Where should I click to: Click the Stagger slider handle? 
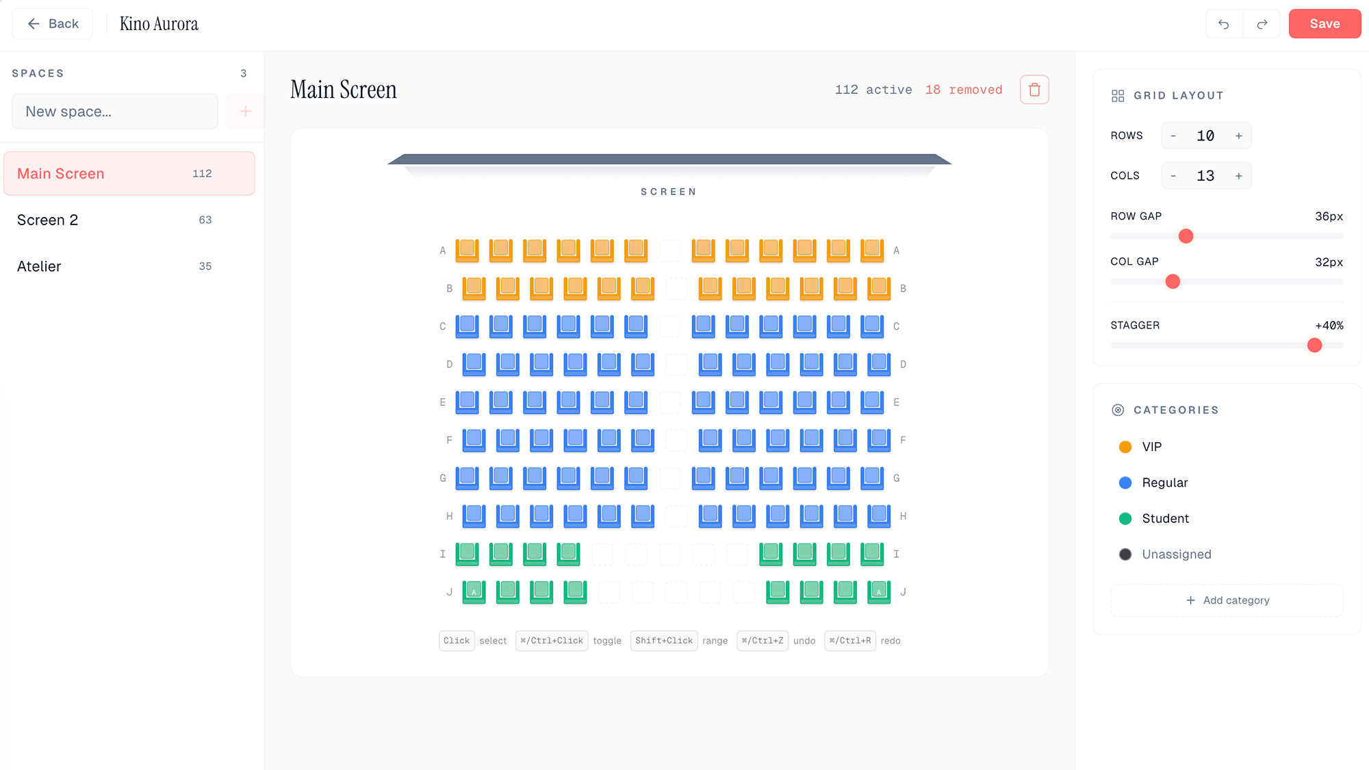(x=1314, y=345)
